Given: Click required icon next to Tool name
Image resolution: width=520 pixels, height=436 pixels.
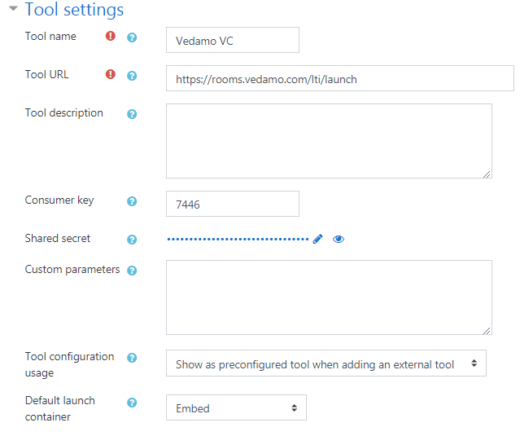Looking at the screenshot, I should pos(111,37).
